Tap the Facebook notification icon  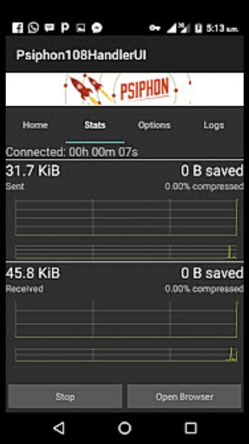tap(18, 28)
